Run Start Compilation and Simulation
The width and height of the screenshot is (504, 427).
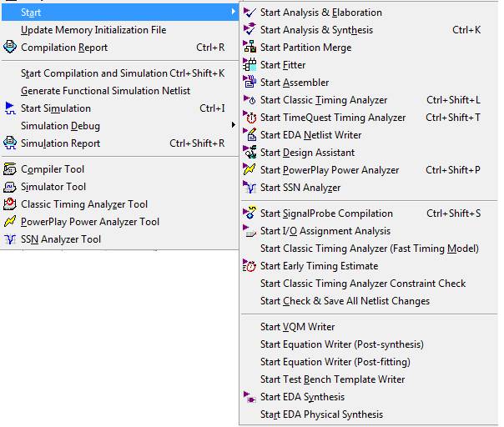tap(94, 73)
